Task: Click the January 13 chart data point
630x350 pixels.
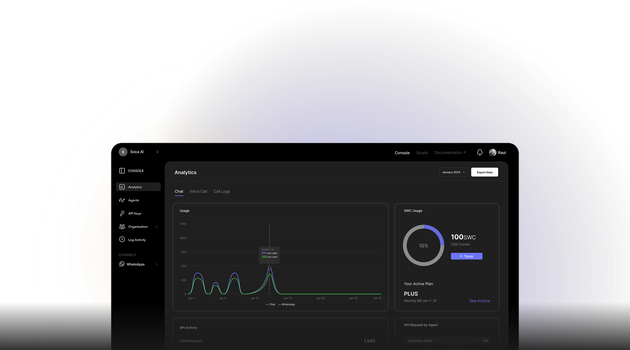Action: pos(269,268)
